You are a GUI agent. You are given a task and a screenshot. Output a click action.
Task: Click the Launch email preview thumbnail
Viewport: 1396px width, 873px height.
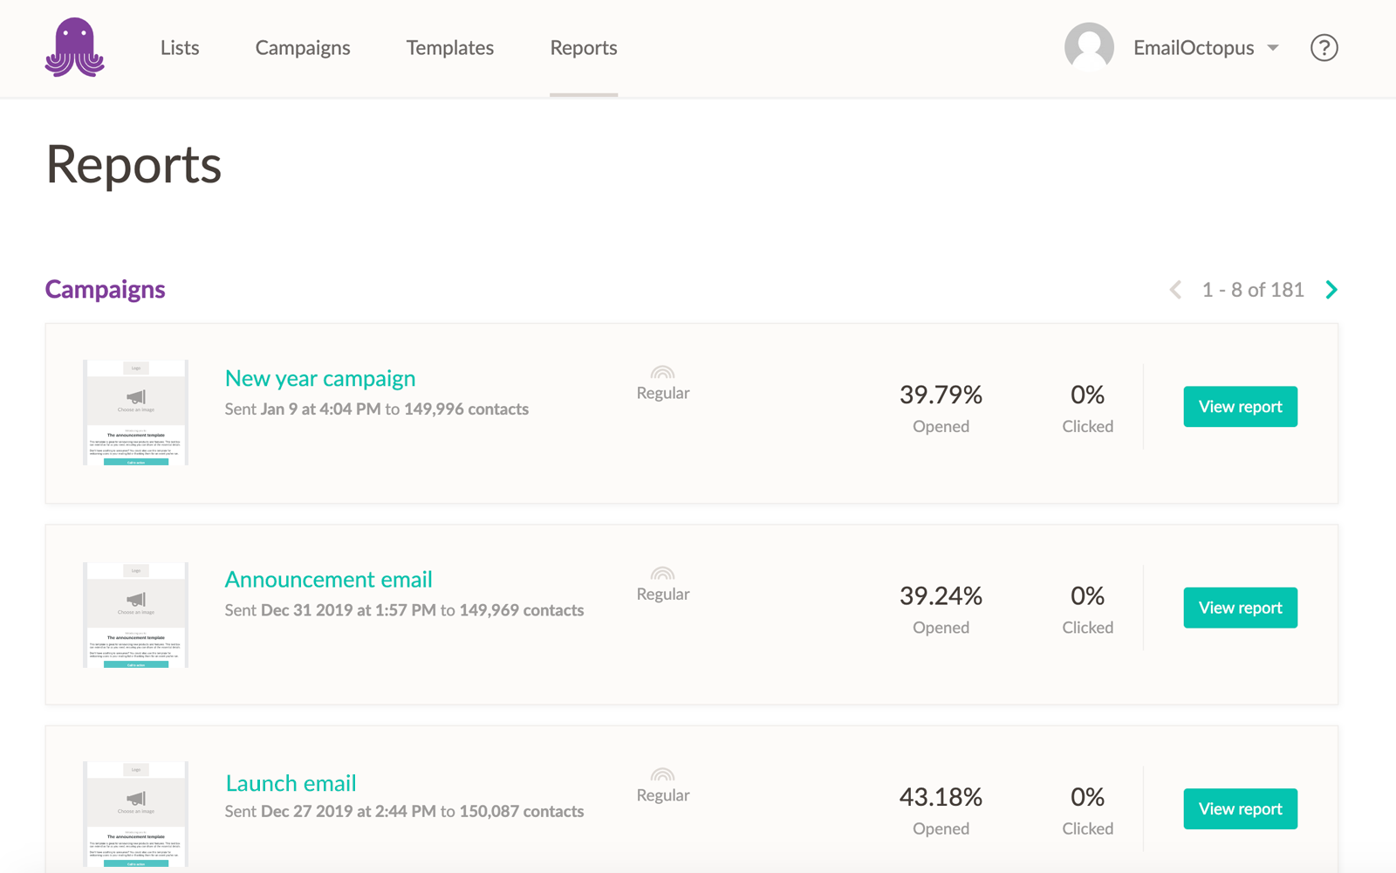[135, 814]
